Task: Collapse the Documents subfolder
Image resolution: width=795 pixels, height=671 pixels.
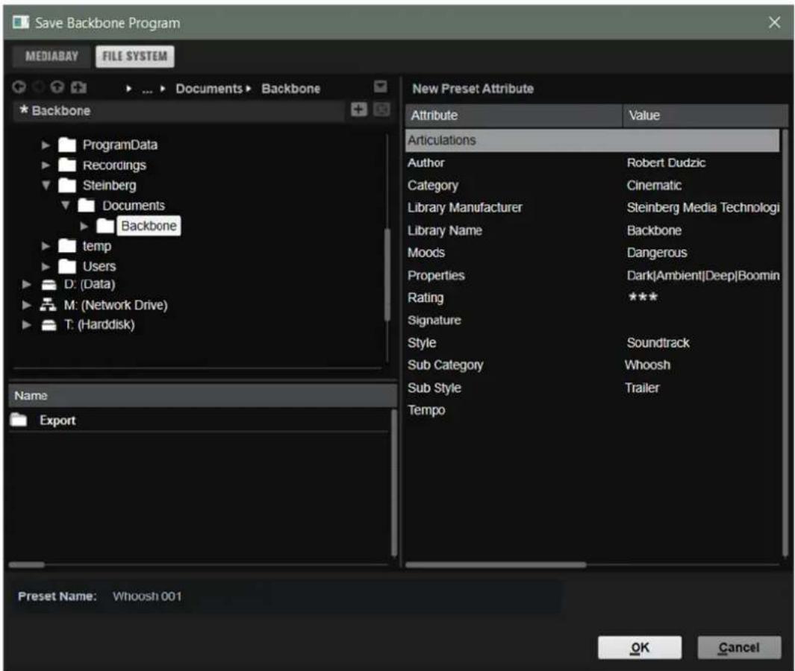Action: click(x=66, y=206)
